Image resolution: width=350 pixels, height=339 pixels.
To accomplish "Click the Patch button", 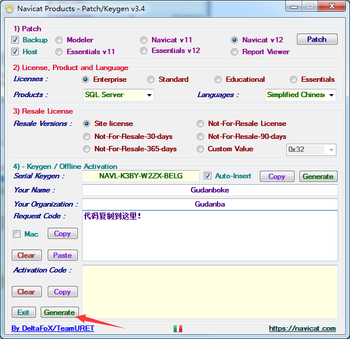I will tap(317, 39).
